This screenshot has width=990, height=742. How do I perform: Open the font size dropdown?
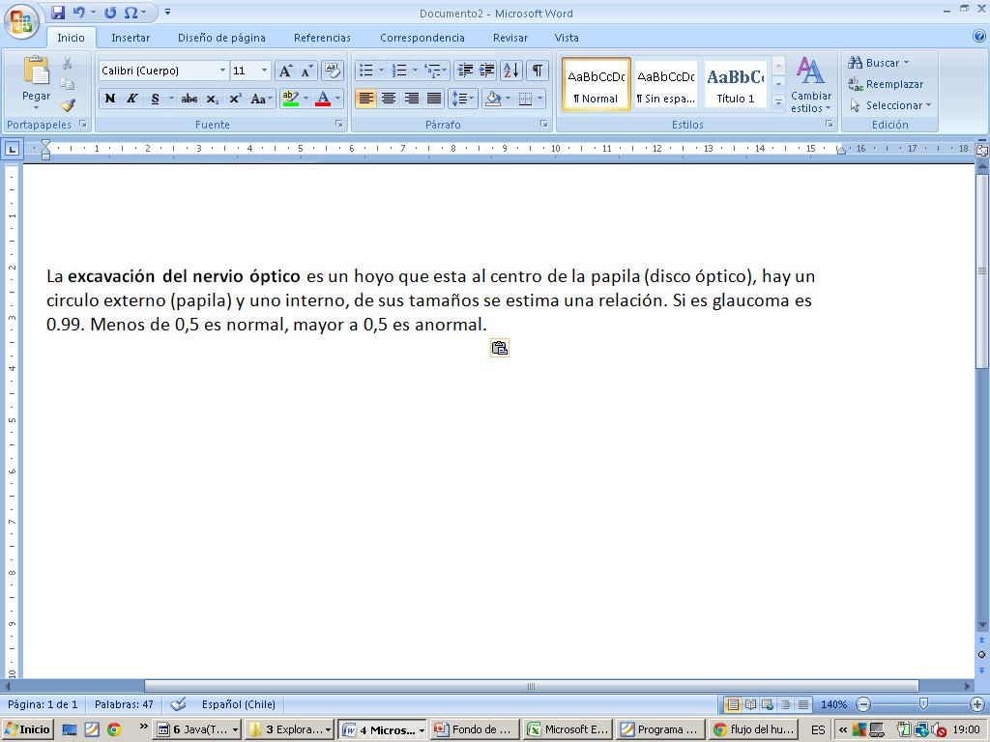264,71
